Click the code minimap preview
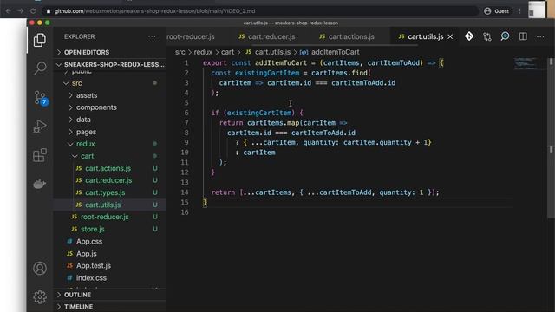This screenshot has height=312, width=555. (x=528, y=63)
